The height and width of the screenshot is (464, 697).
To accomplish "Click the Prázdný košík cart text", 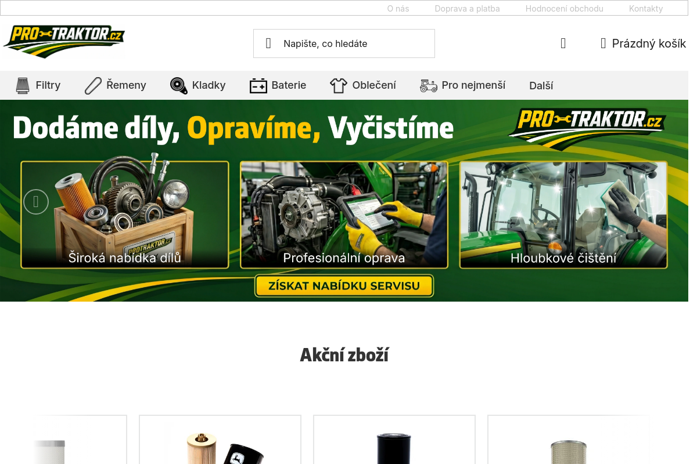I will pyautogui.click(x=649, y=43).
